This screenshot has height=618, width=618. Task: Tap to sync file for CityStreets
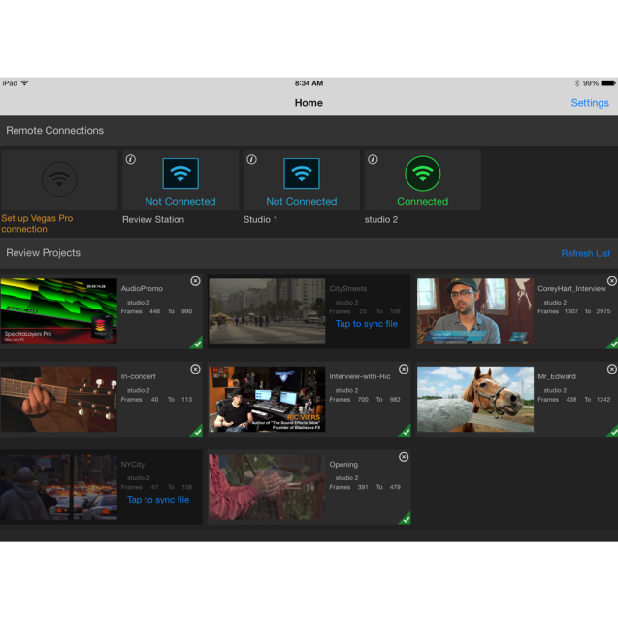click(366, 324)
